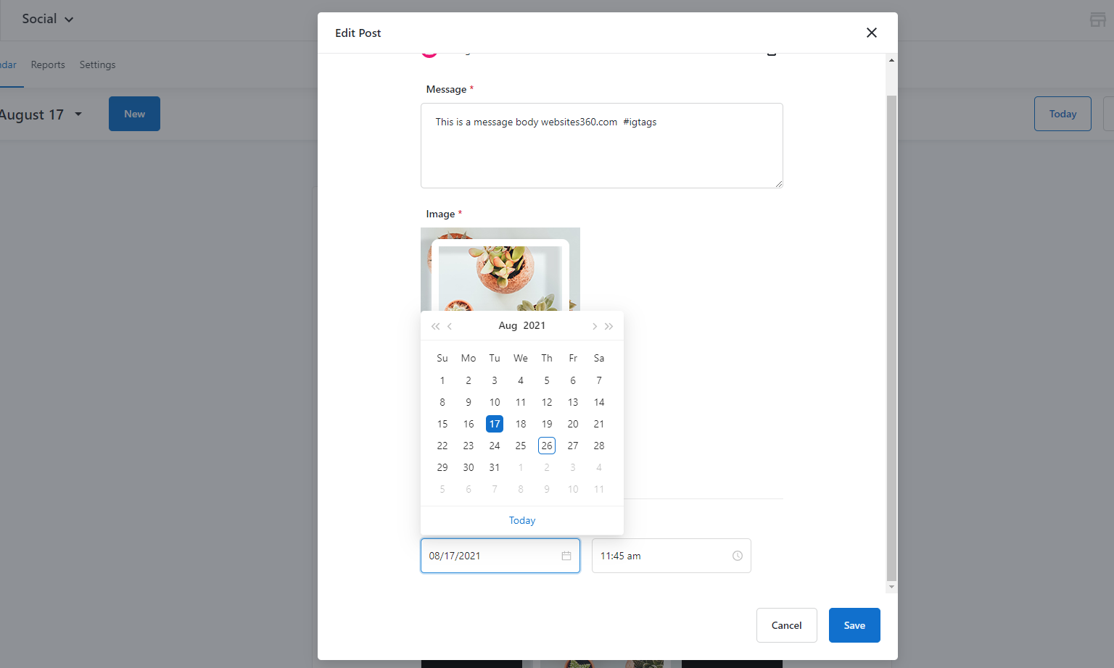This screenshot has width=1114, height=668.
Task: Select the Aug month label in picker
Action: click(508, 325)
